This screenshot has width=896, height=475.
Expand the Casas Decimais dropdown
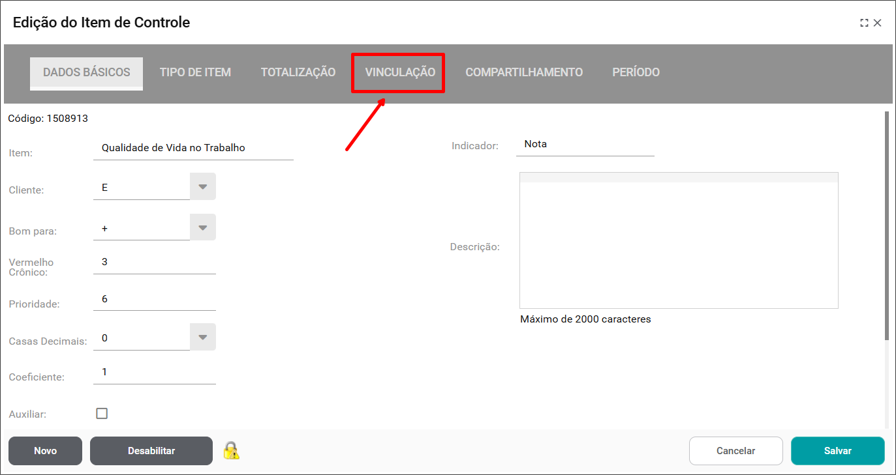(202, 337)
